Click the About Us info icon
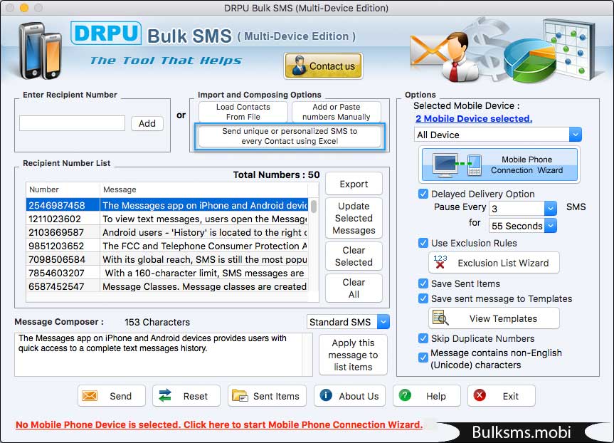Screen dimensions: 614x443 pyautogui.click(x=326, y=395)
